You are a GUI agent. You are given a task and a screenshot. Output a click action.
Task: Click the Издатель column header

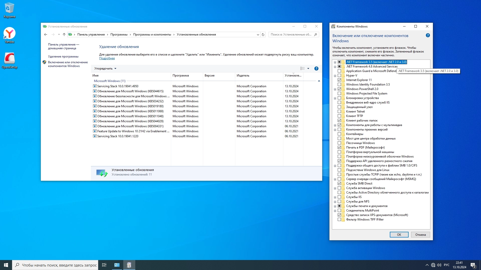click(x=243, y=75)
